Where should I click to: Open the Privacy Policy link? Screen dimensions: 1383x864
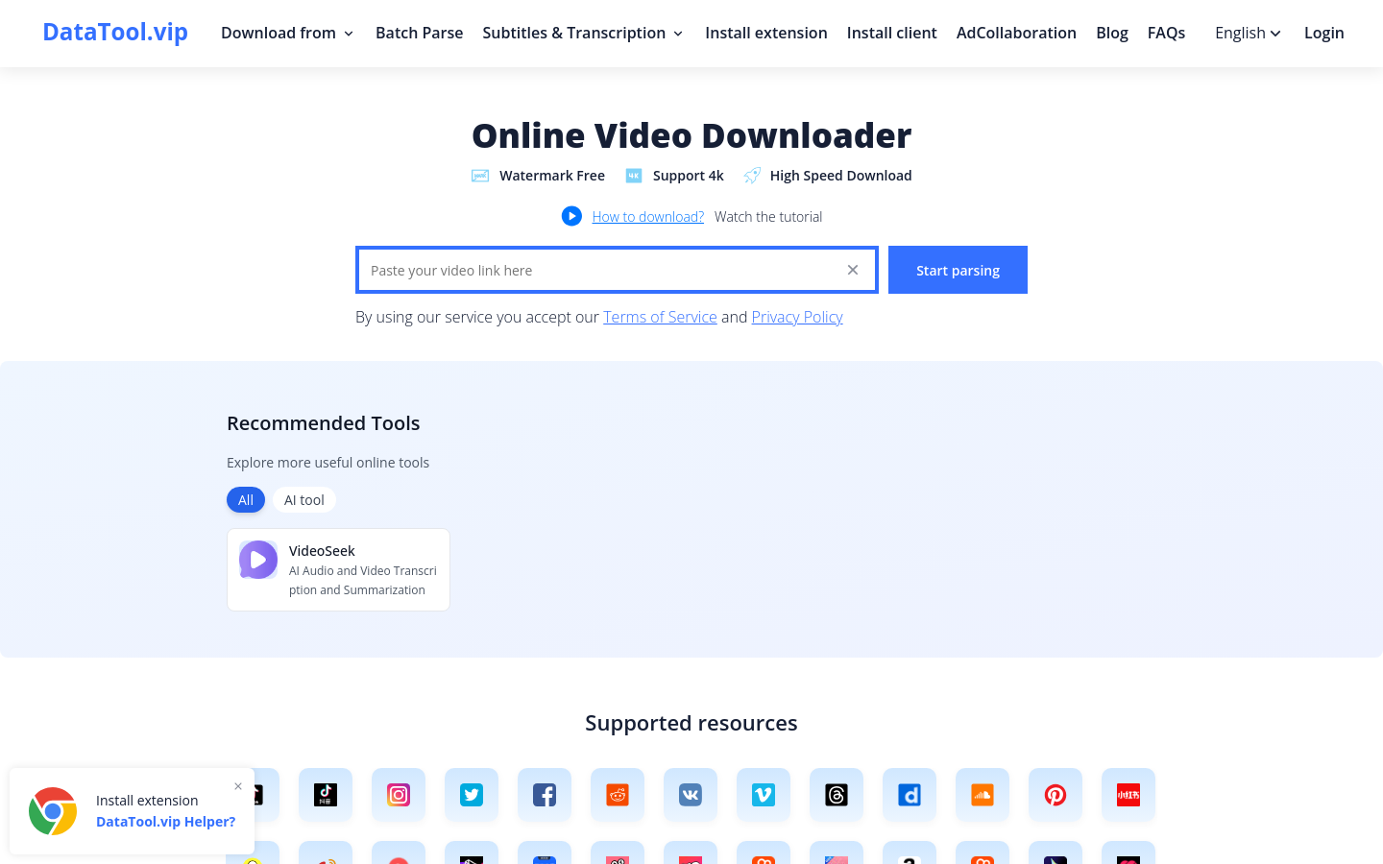[797, 317]
